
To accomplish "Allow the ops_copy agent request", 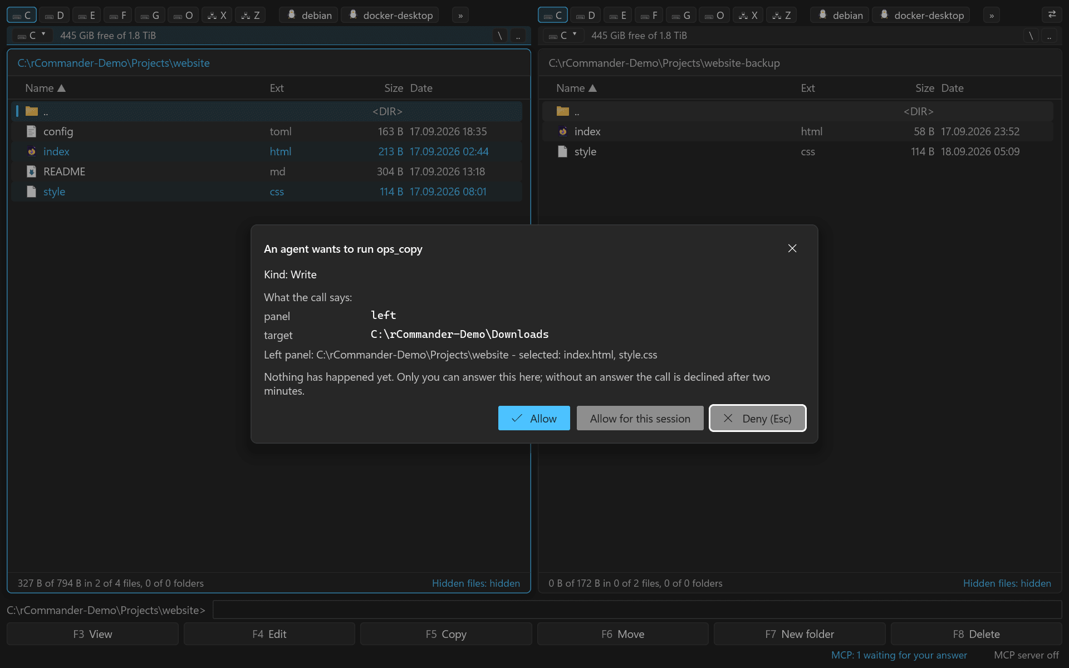I will tap(534, 418).
